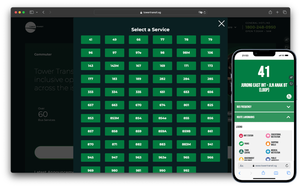
Task: Go forward in desktop Safari
Action: tap(50, 12)
